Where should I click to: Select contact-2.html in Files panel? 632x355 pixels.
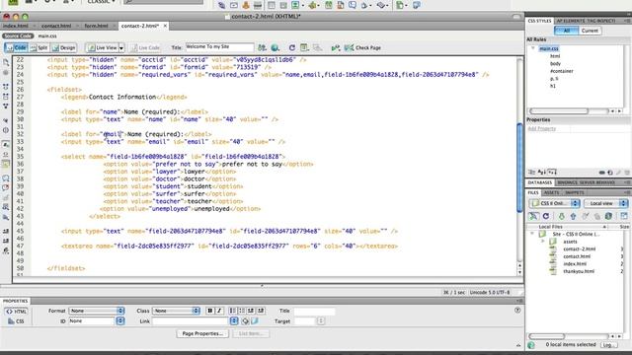(580, 249)
